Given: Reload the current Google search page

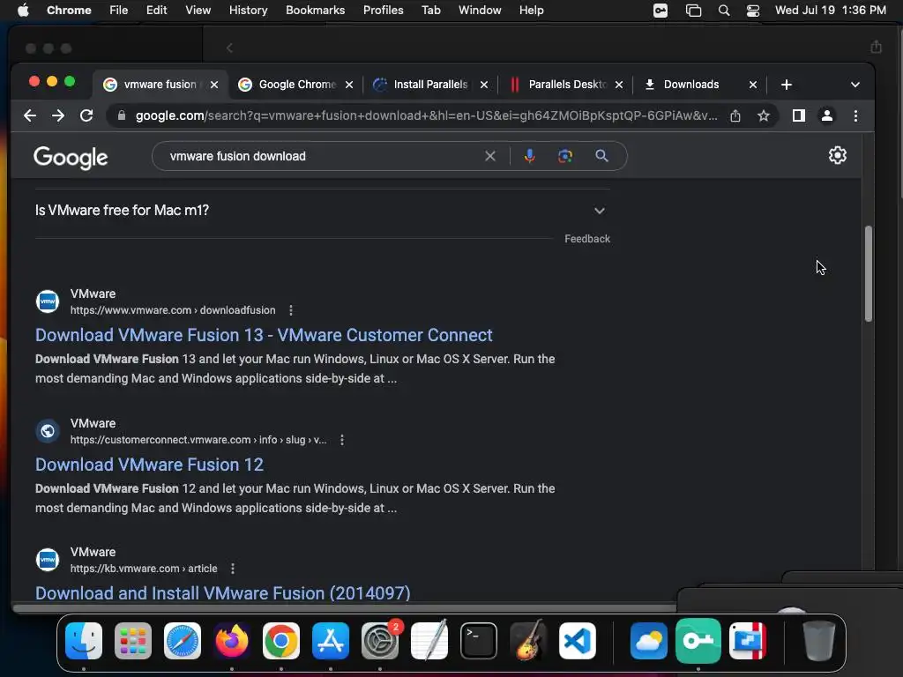Looking at the screenshot, I should 86,115.
